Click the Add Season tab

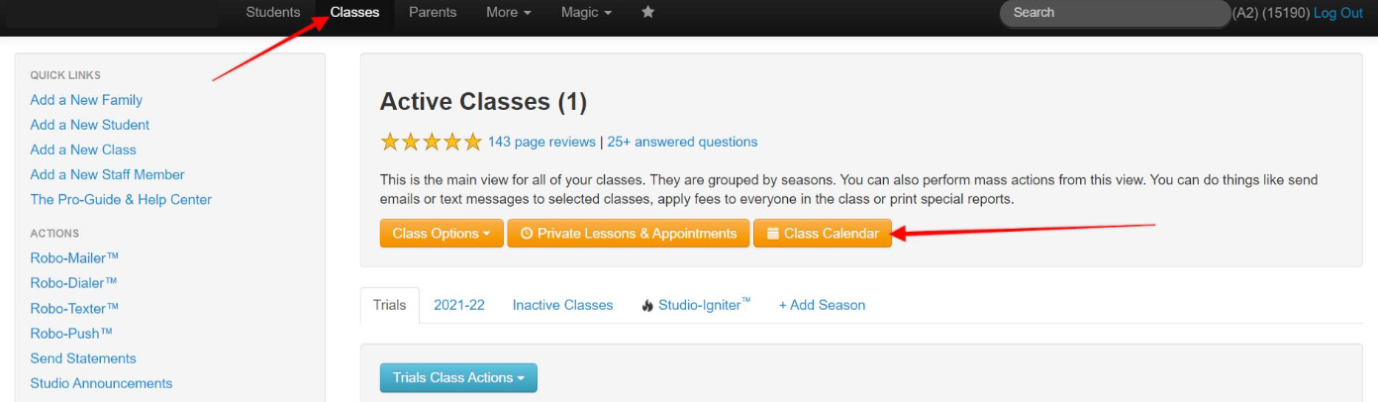[822, 305]
